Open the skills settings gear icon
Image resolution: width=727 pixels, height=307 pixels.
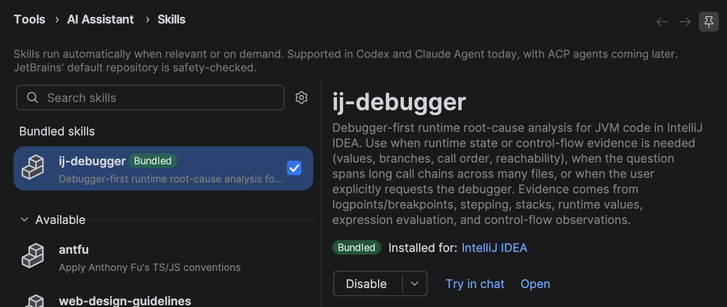pos(301,98)
